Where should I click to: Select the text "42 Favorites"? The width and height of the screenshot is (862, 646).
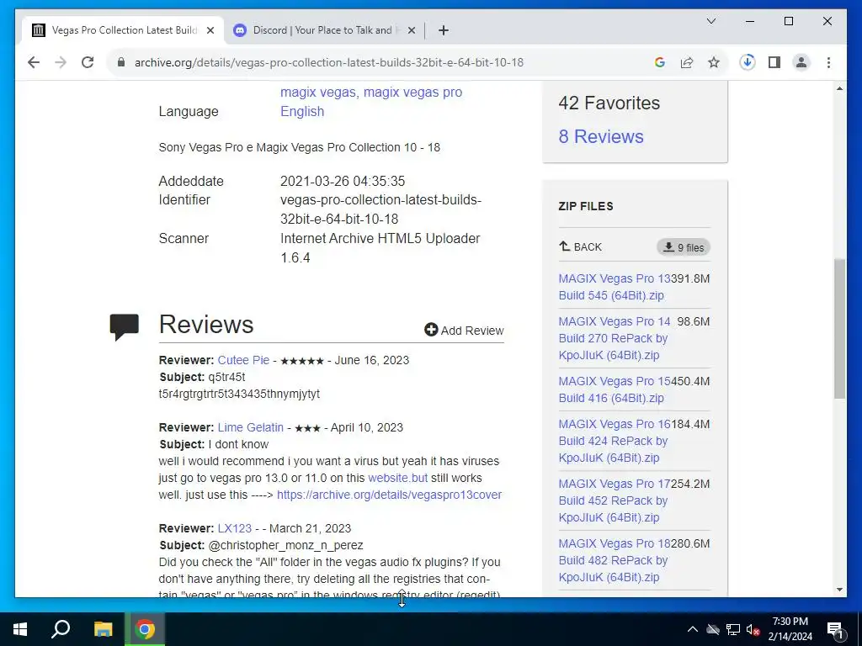(x=609, y=103)
